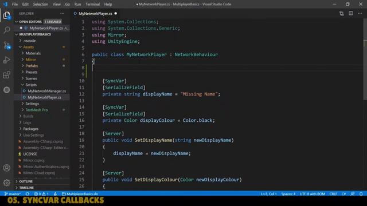This screenshot has height=206, width=367.
Task: Open the Accounts menu icon
Action: pyautogui.click(x=6, y=168)
